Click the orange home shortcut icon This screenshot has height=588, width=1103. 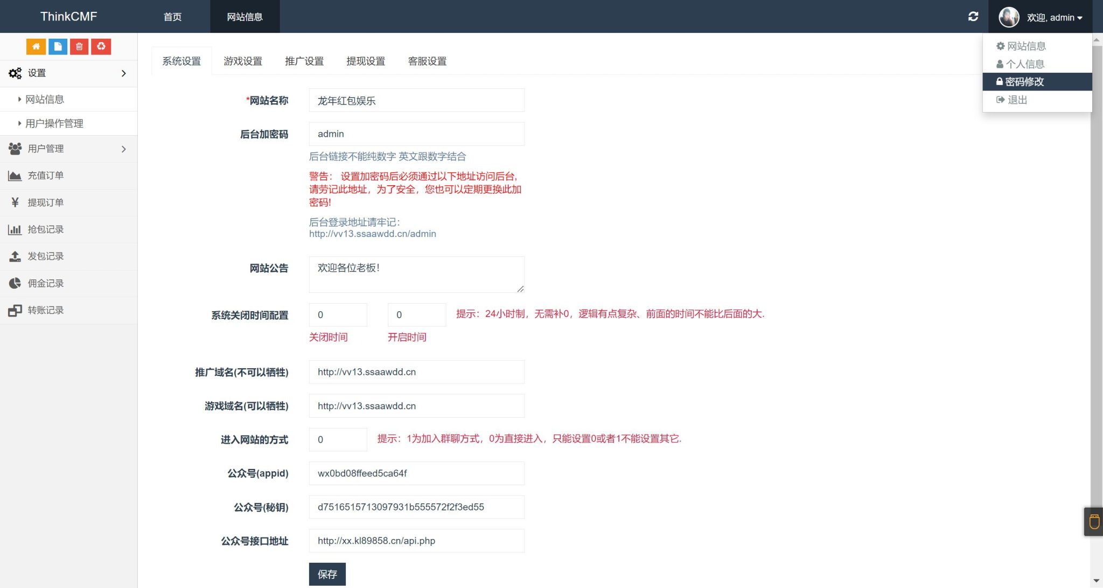coord(36,46)
